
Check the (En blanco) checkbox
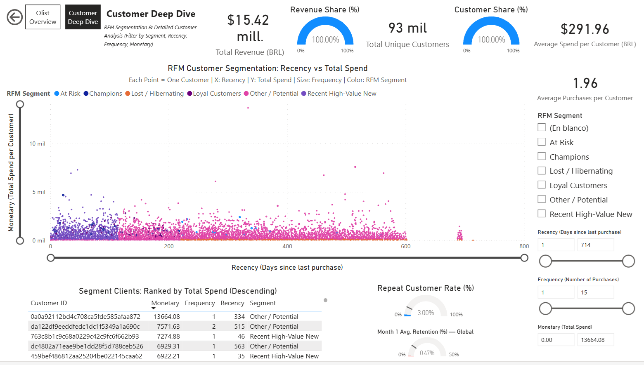click(x=542, y=127)
